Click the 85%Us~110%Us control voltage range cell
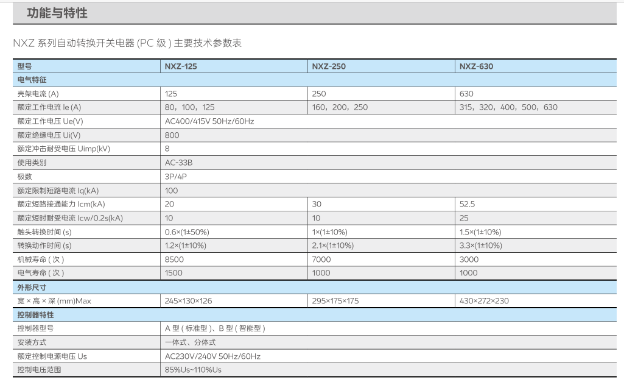Screen dimensions: 624x385 pos(193,370)
